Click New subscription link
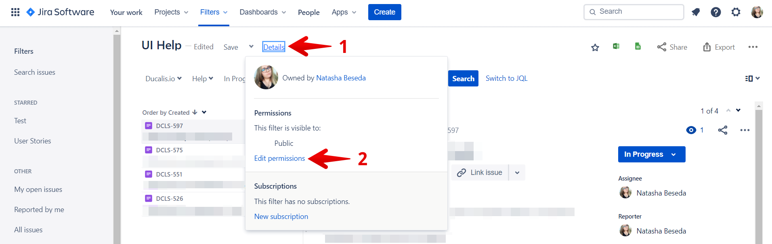772x244 pixels. 281,217
